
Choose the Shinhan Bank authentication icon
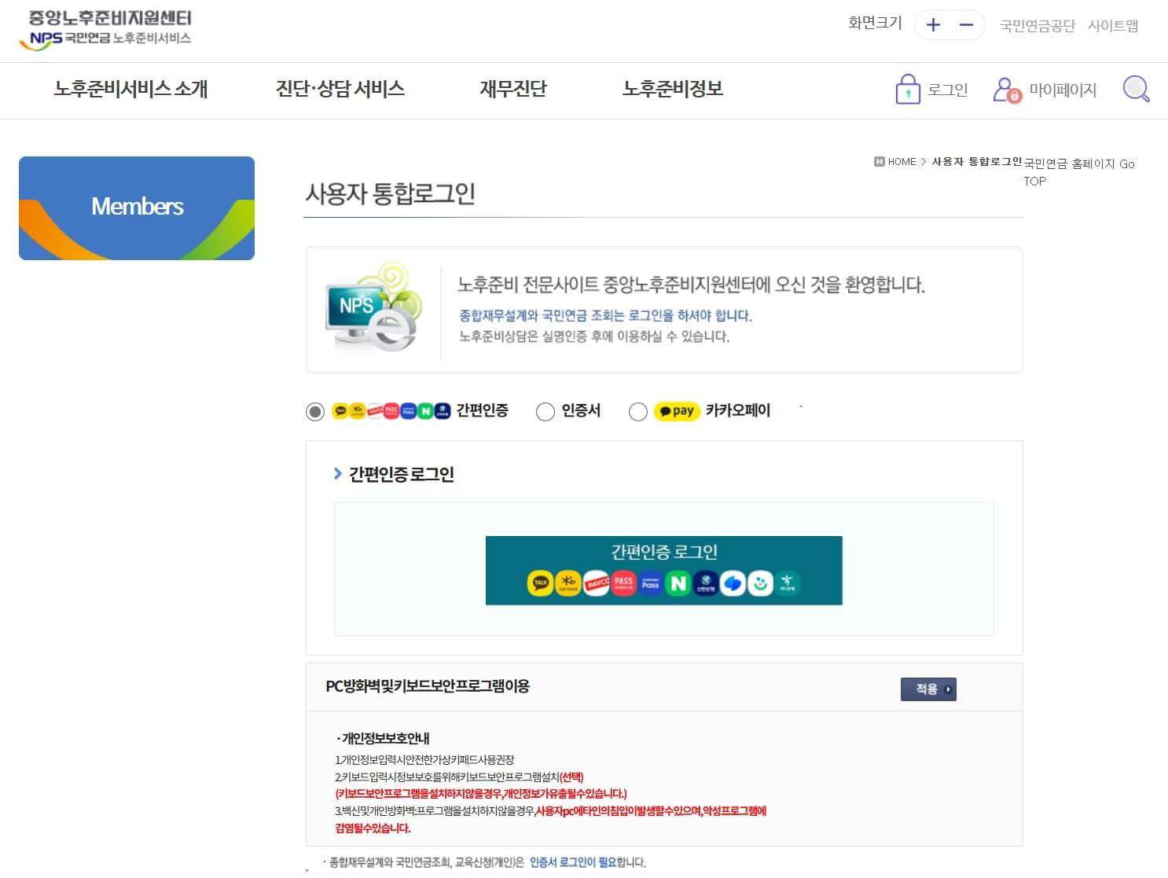pos(706,582)
